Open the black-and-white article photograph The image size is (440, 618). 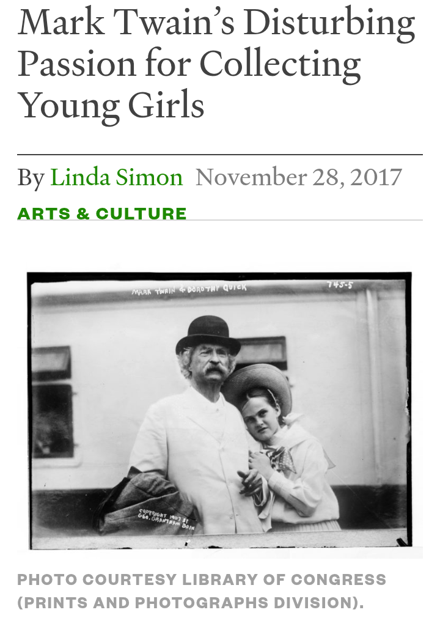[x=220, y=410]
